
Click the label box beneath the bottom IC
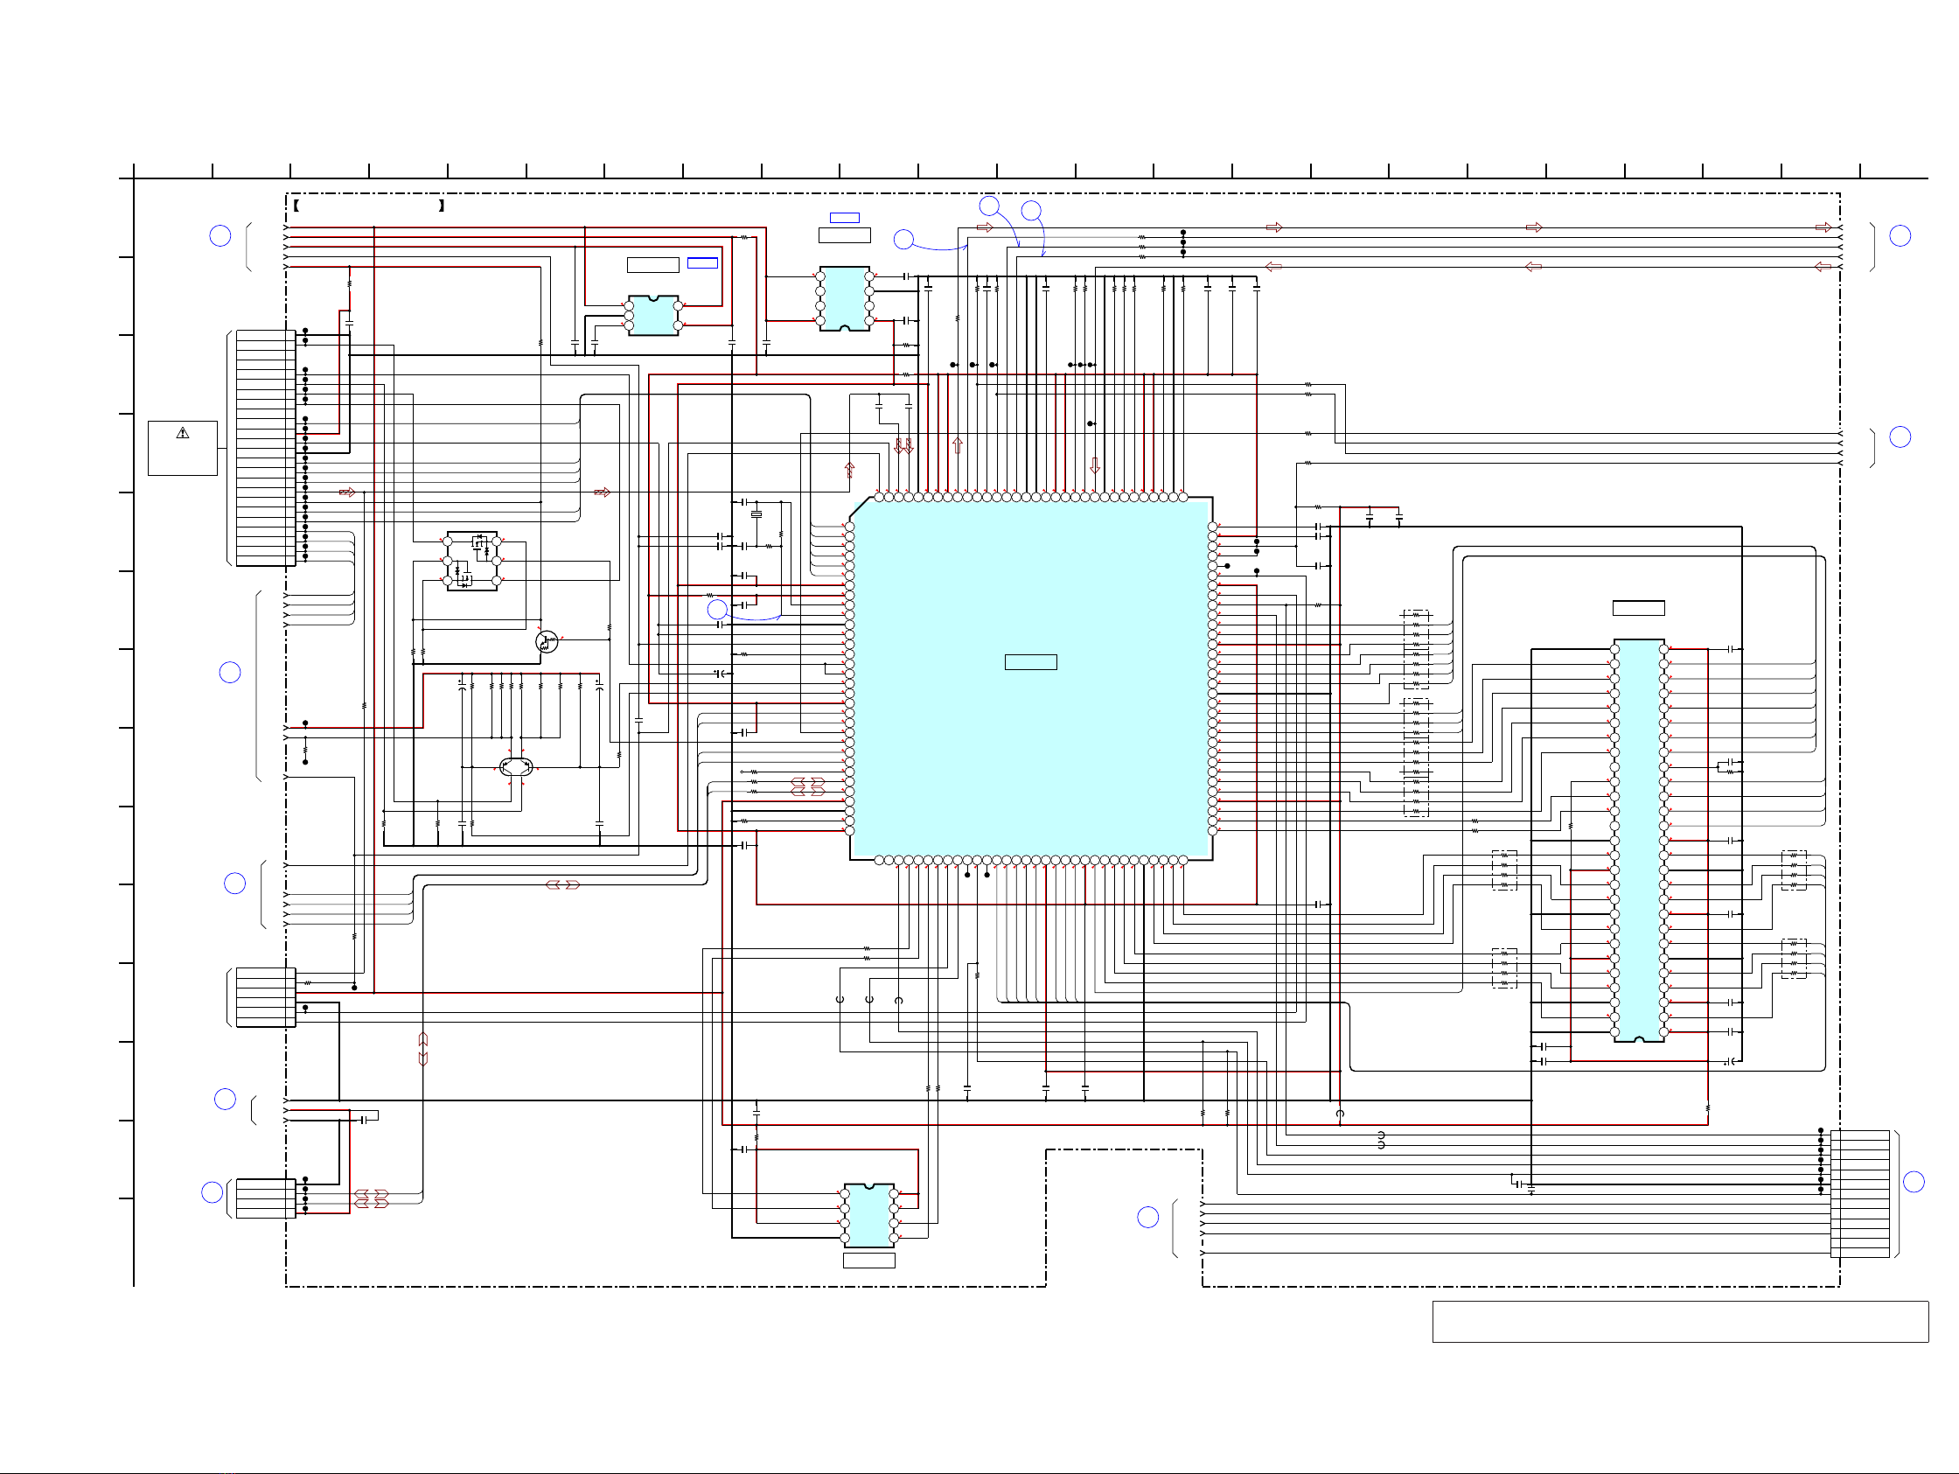[868, 1260]
